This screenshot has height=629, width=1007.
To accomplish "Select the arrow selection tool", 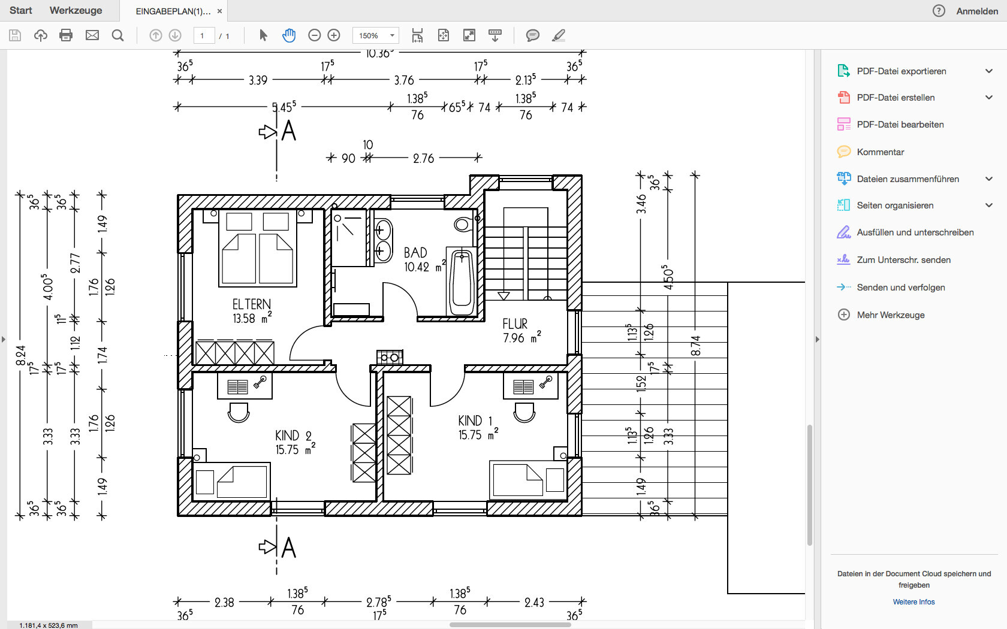I will pyautogui.click(x=263, y=35).
